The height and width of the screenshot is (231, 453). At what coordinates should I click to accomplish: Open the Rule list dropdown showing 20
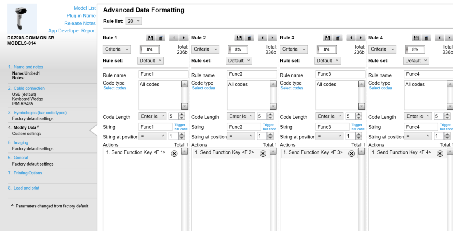134,20
